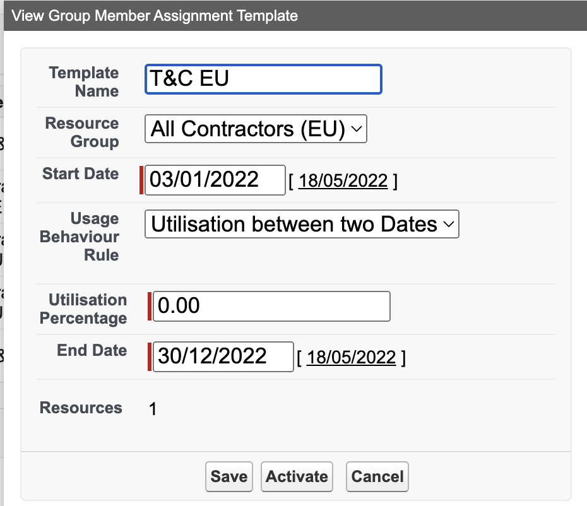This screenshot has height=506, width=587.
Task: Click the View Group Member Assignment Template title
Action: pyautogui.click(x=155, y=16)
